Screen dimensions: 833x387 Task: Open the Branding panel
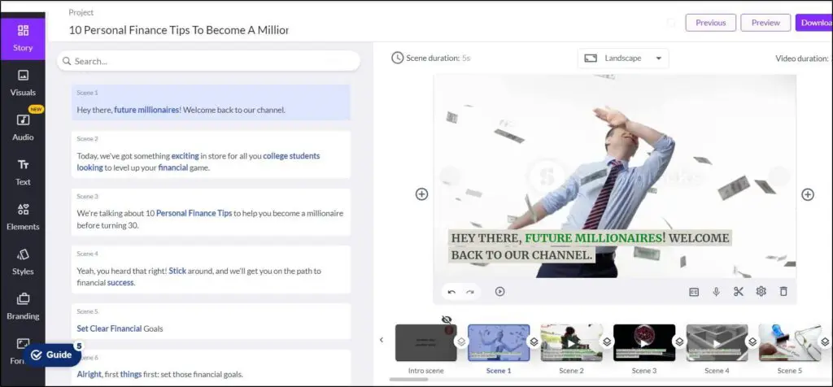pyautogui.click(x=23, y=307)
